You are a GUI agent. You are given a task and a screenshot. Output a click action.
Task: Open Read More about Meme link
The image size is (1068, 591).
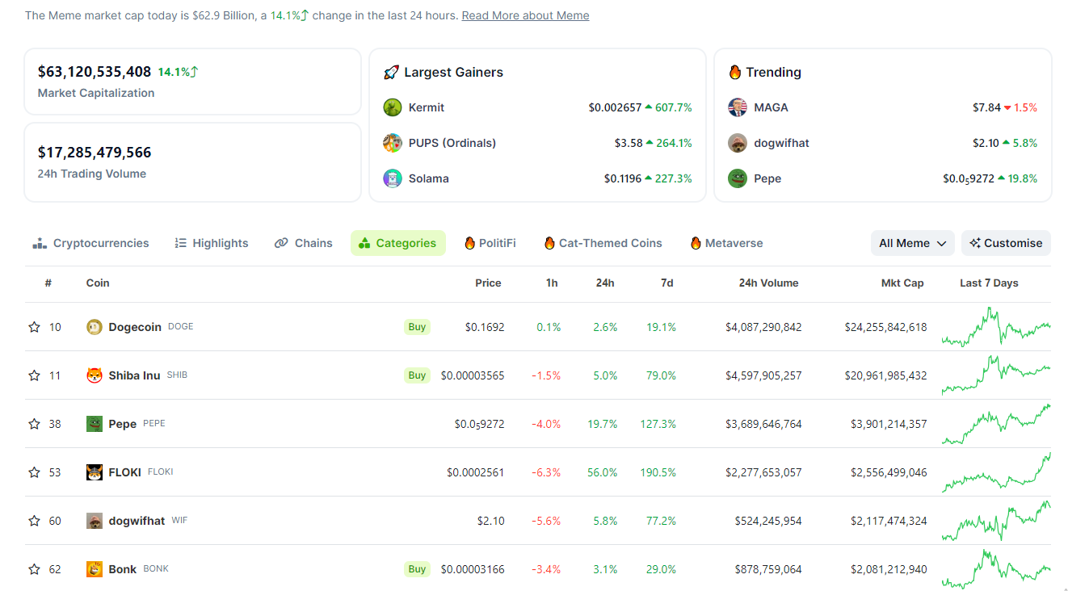click(x=525, y=15)
